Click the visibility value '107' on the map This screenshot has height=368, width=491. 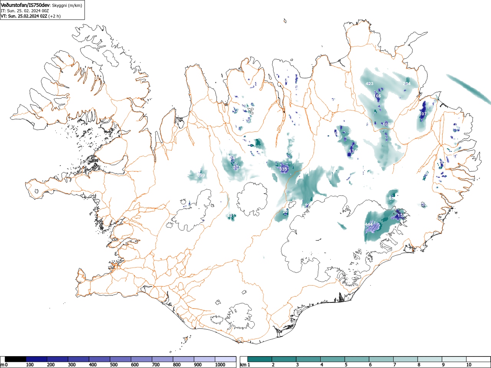423,114
